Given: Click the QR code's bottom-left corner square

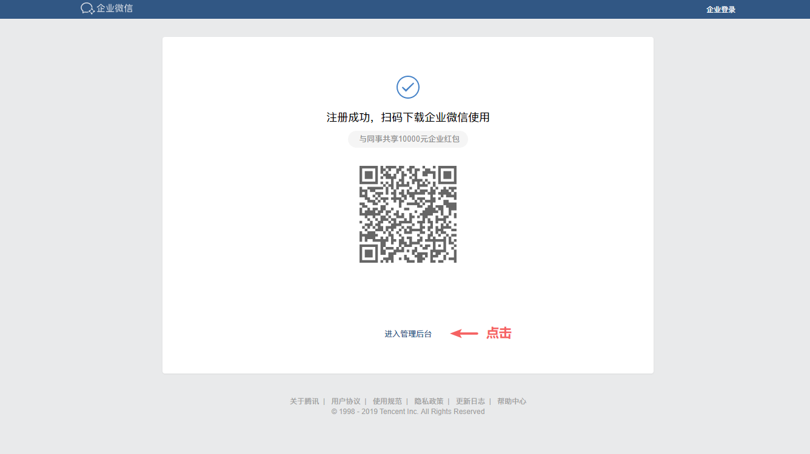Looking at the screenshot, I should 369,253.
